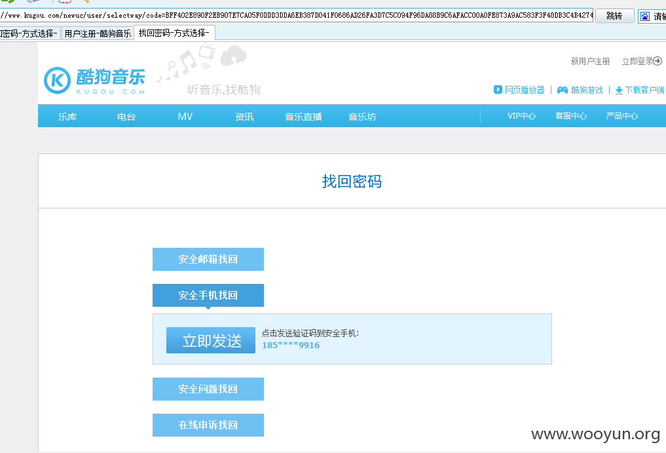Screen dimensions: 666x453
Task: Click the 下载客户端 text link
Action: 645,90
